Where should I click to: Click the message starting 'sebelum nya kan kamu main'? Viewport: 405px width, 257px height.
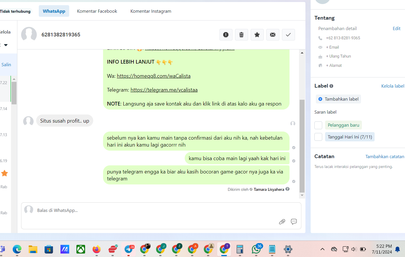point(196,141)
